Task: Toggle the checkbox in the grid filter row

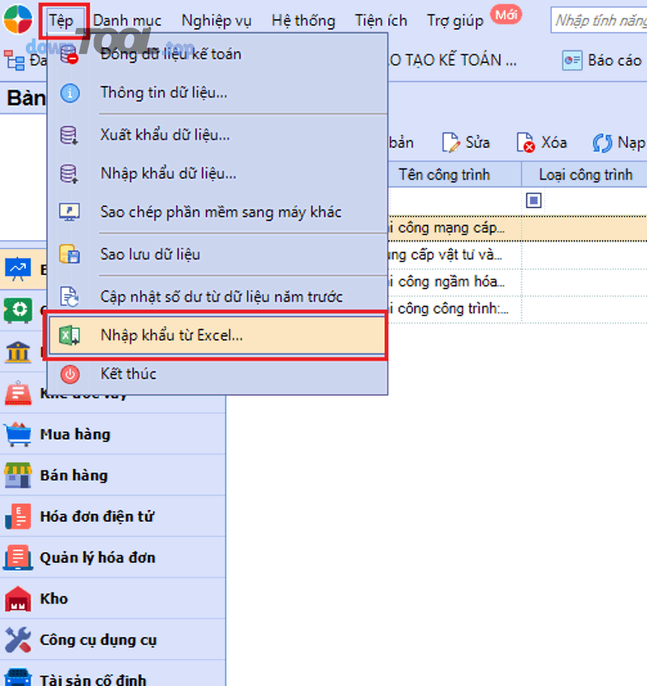Action: coord(533,200)
